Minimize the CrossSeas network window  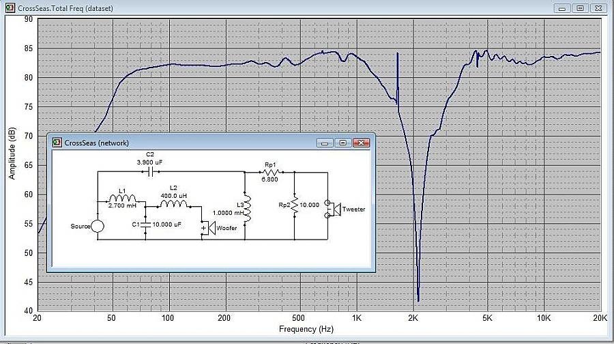[x=325, y=143]
